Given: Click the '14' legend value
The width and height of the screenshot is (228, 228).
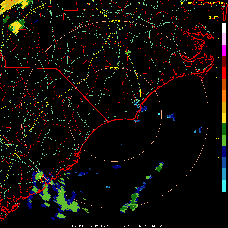Looking at the screenshot, I should [x=218, y=158].
